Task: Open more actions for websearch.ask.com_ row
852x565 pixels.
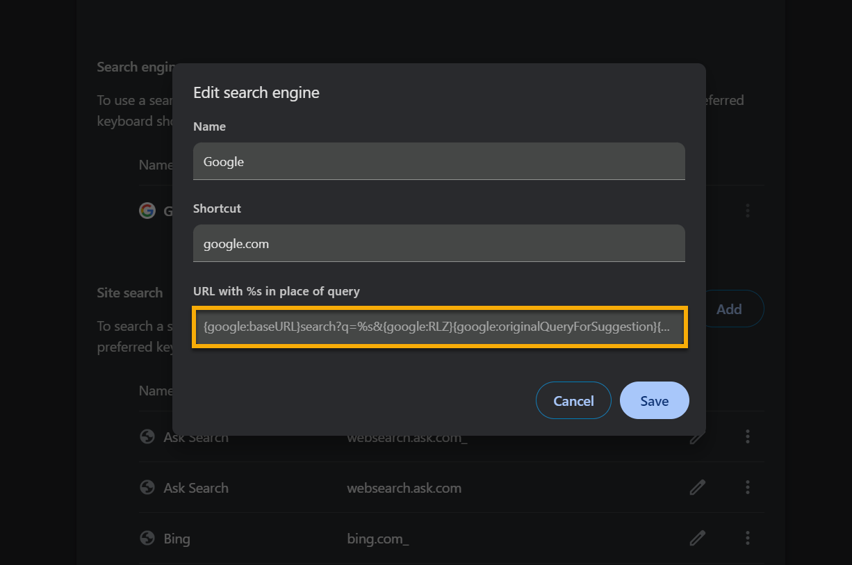Action: [x=748, y=436]
